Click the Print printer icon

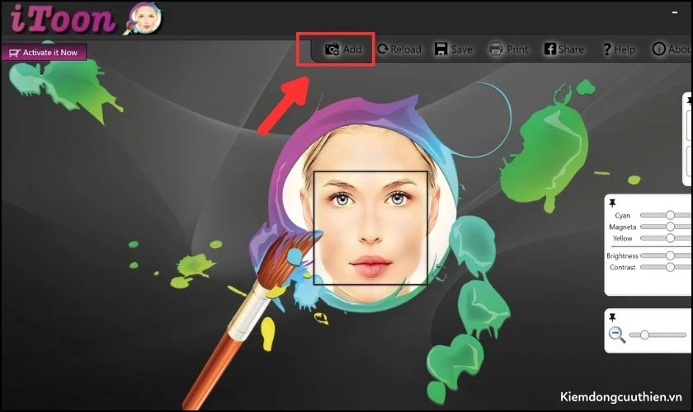coord(496,49)
